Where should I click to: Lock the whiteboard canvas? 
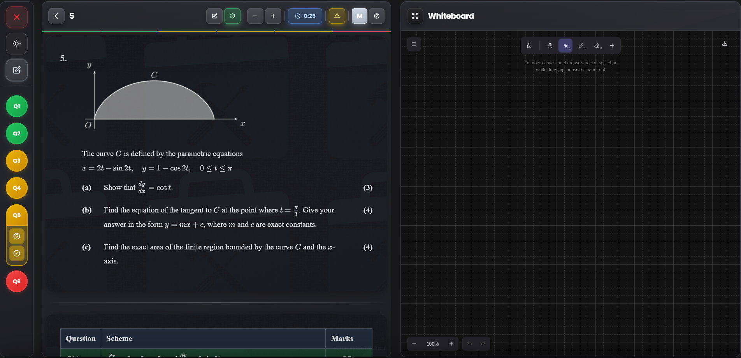[x=529, y=46]
